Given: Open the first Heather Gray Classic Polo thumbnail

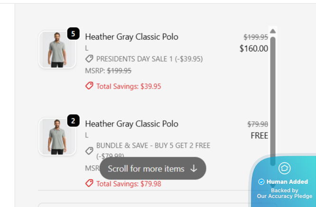Looking at the screenshot, I should tap(57, 50).
